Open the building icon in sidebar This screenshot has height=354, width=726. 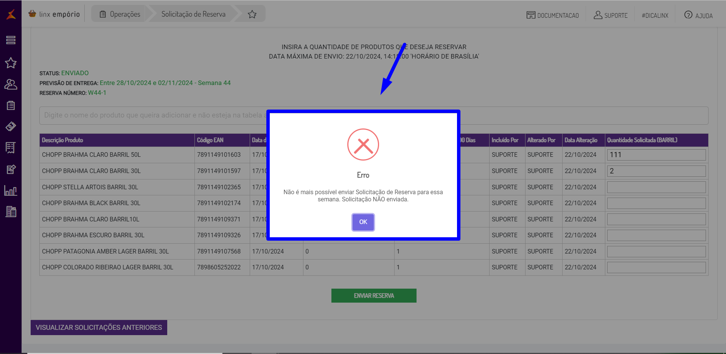click(x=11, y=212)
